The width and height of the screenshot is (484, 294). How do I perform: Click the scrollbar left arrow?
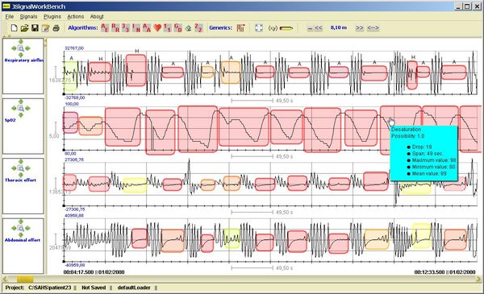pos(5,280)
